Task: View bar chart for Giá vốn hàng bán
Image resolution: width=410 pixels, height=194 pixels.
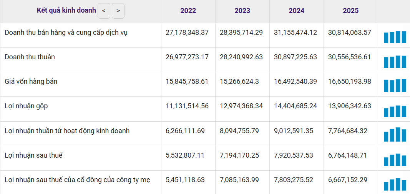Action: (395, 86)
